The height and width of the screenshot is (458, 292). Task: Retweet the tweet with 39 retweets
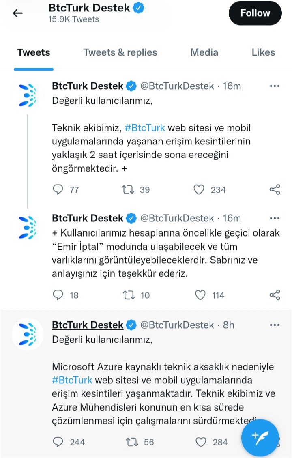[x=128, y=189]
